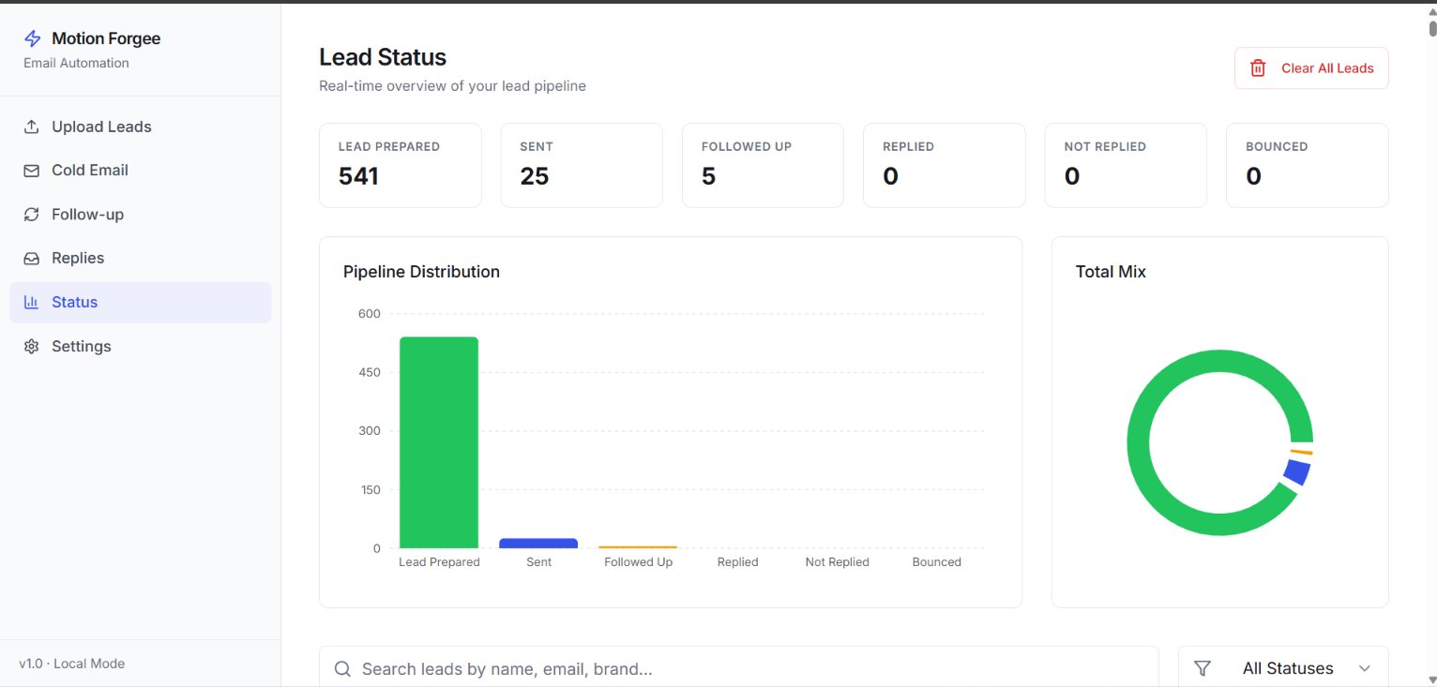Click the Email Automation subtitle
This screenshot has width=1437, height=687.
76,63
